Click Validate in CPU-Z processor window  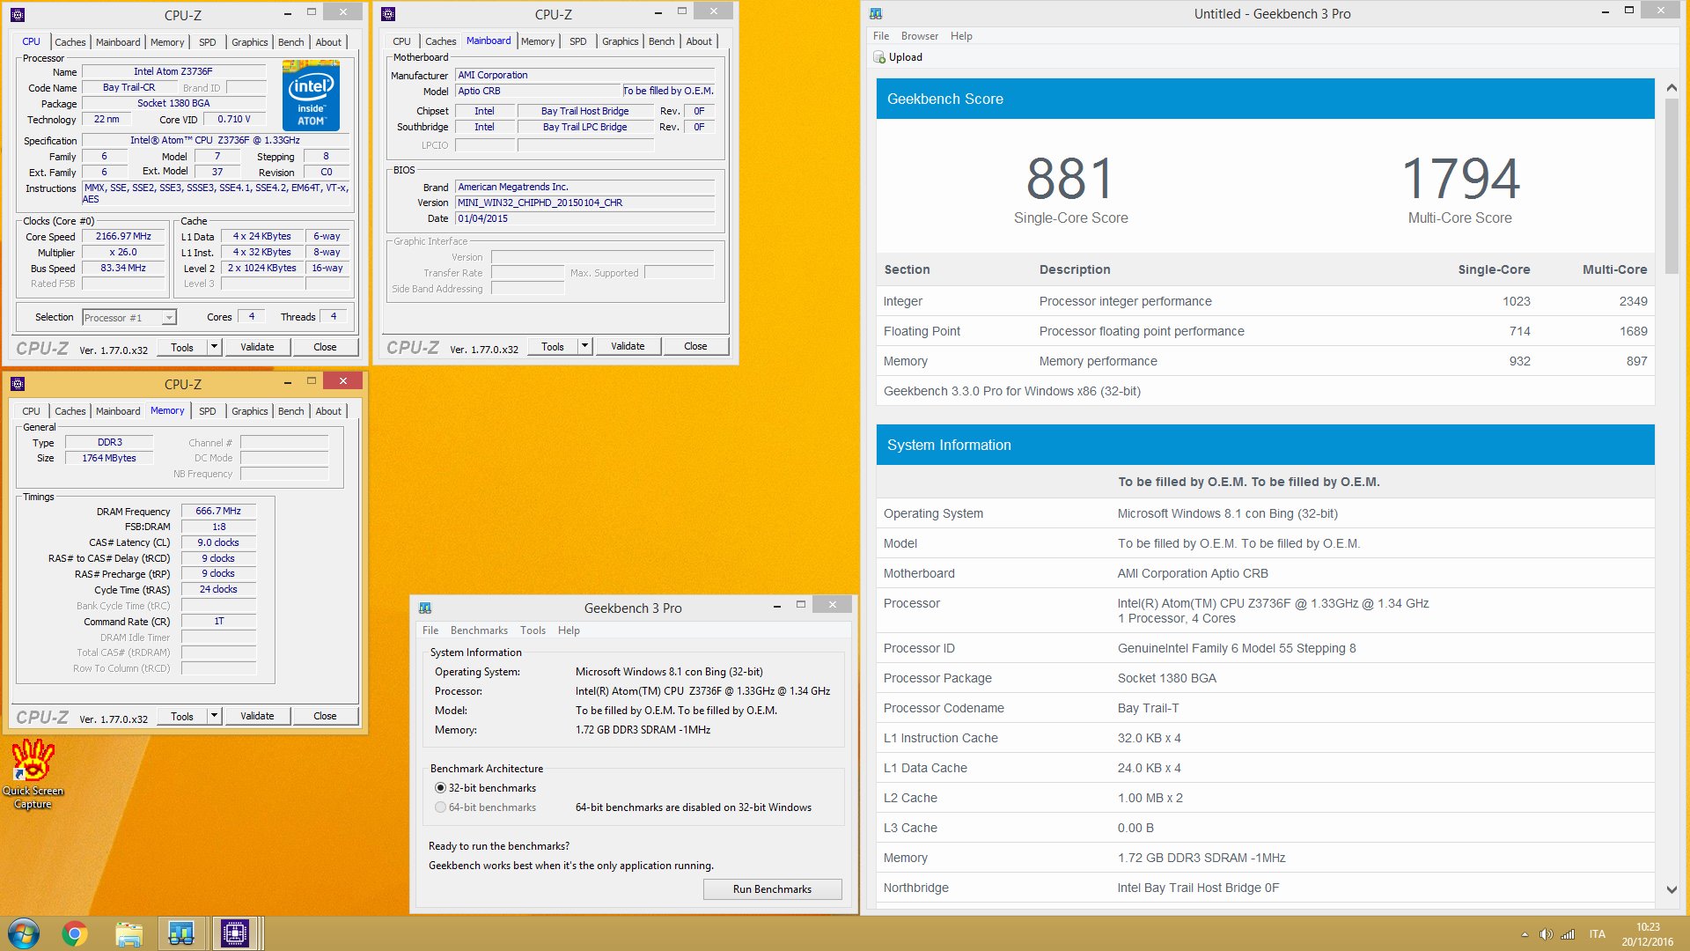(257, 347)
